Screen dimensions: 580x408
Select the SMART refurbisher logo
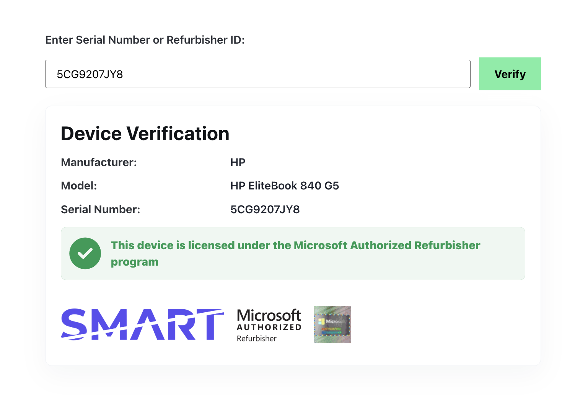pyautogui.click(x=142, y=325)
